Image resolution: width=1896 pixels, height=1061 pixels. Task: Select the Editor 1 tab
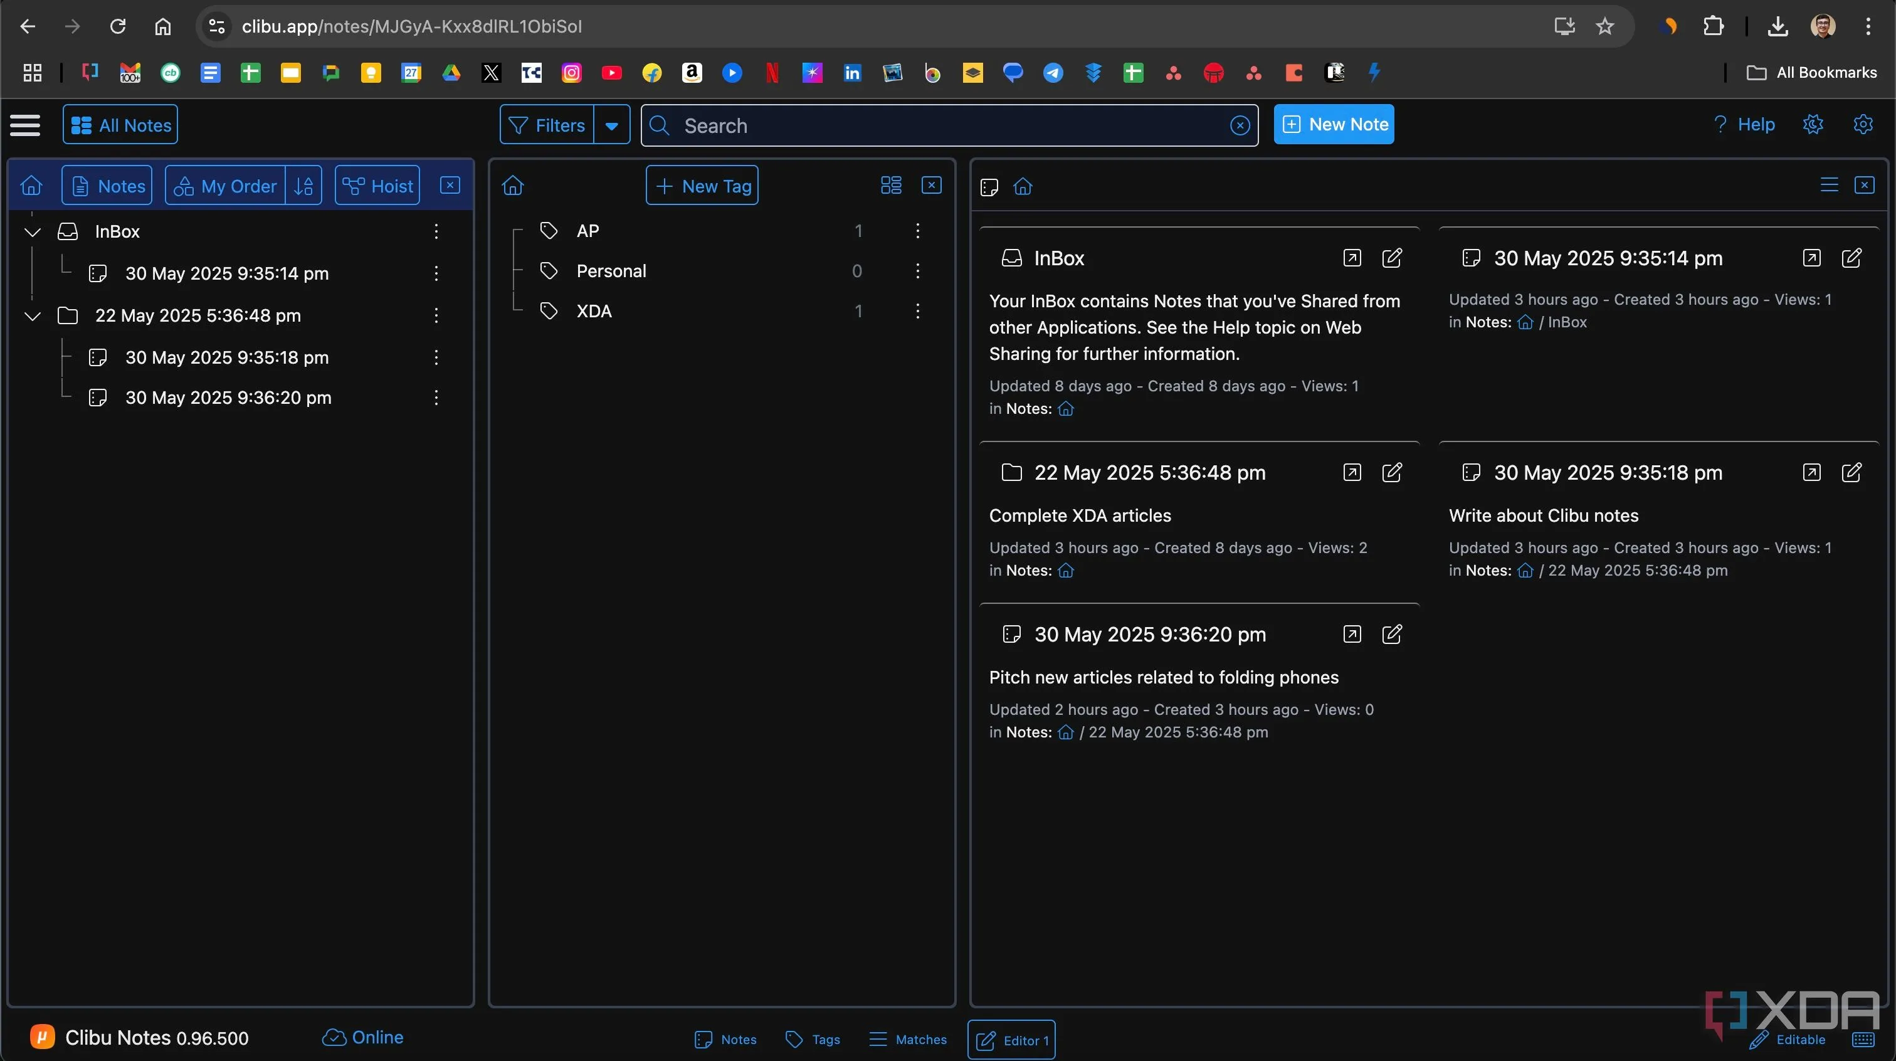[1011, 1040]
